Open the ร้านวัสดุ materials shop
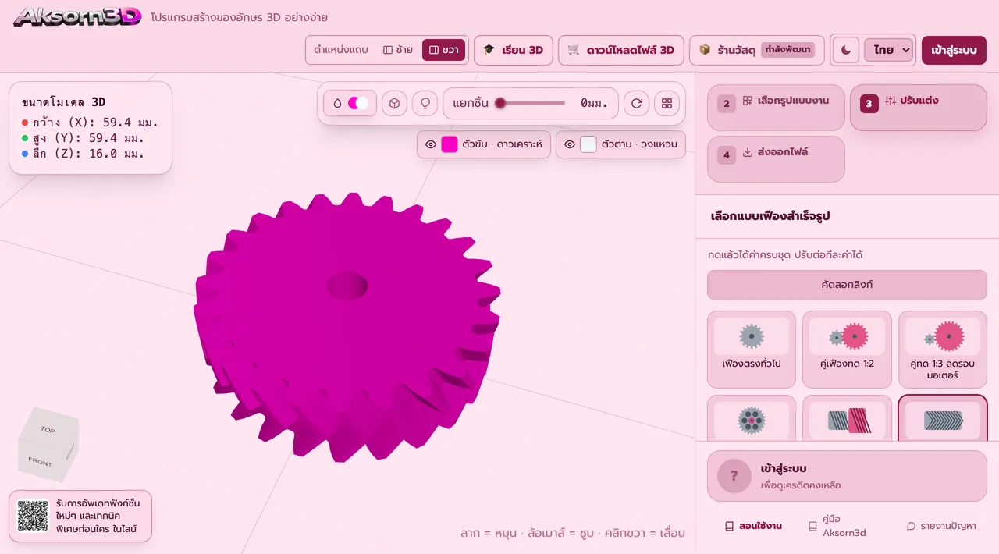This screenshot has width=999, height=554. point(756,50)
